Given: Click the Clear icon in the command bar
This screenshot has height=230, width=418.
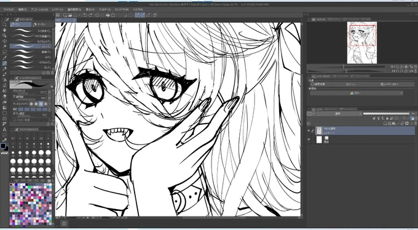Looking at the screenshot, I should pyautogui.click(x=97, y=15).
